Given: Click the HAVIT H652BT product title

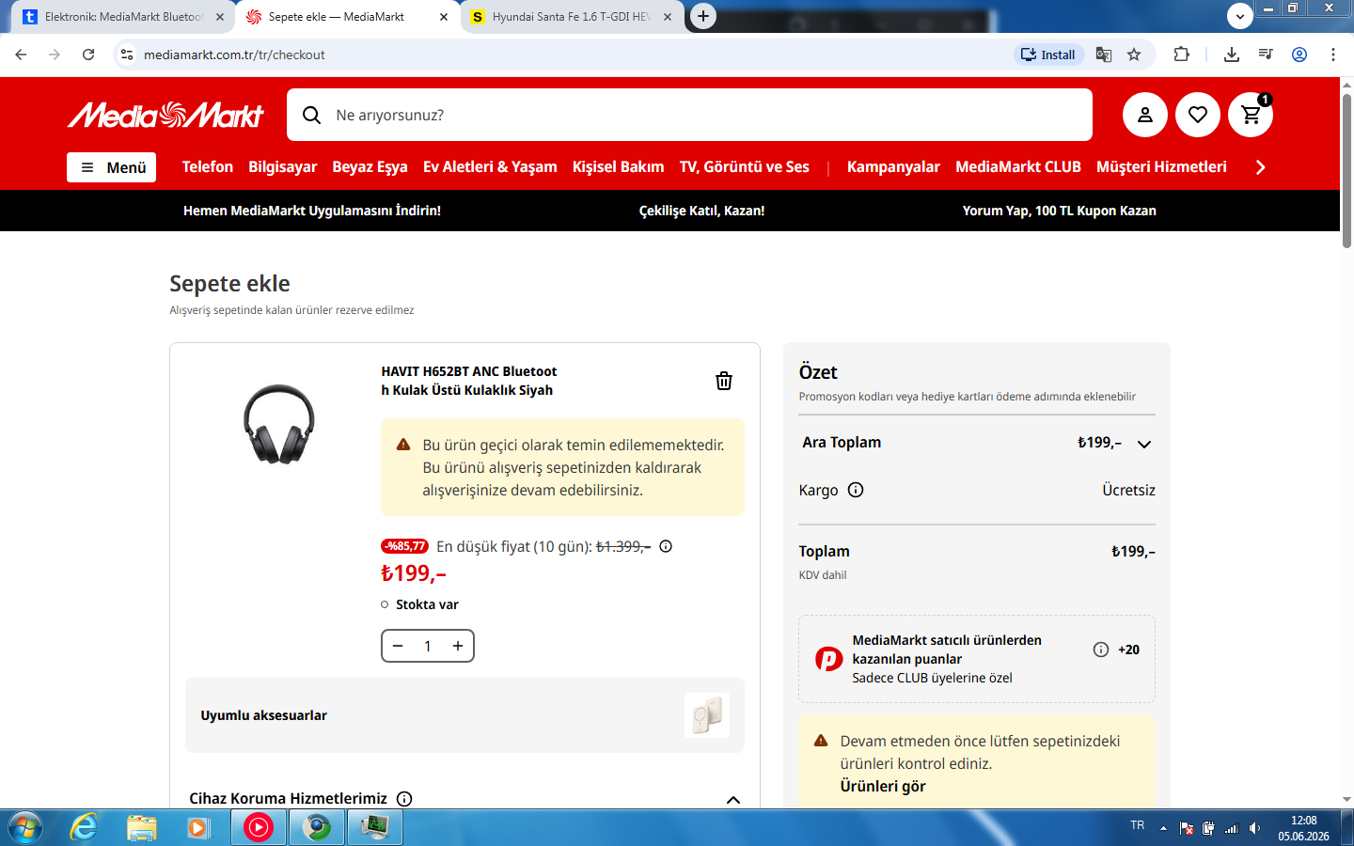Looking at the screenshot, I should click(x=469, y=381).
